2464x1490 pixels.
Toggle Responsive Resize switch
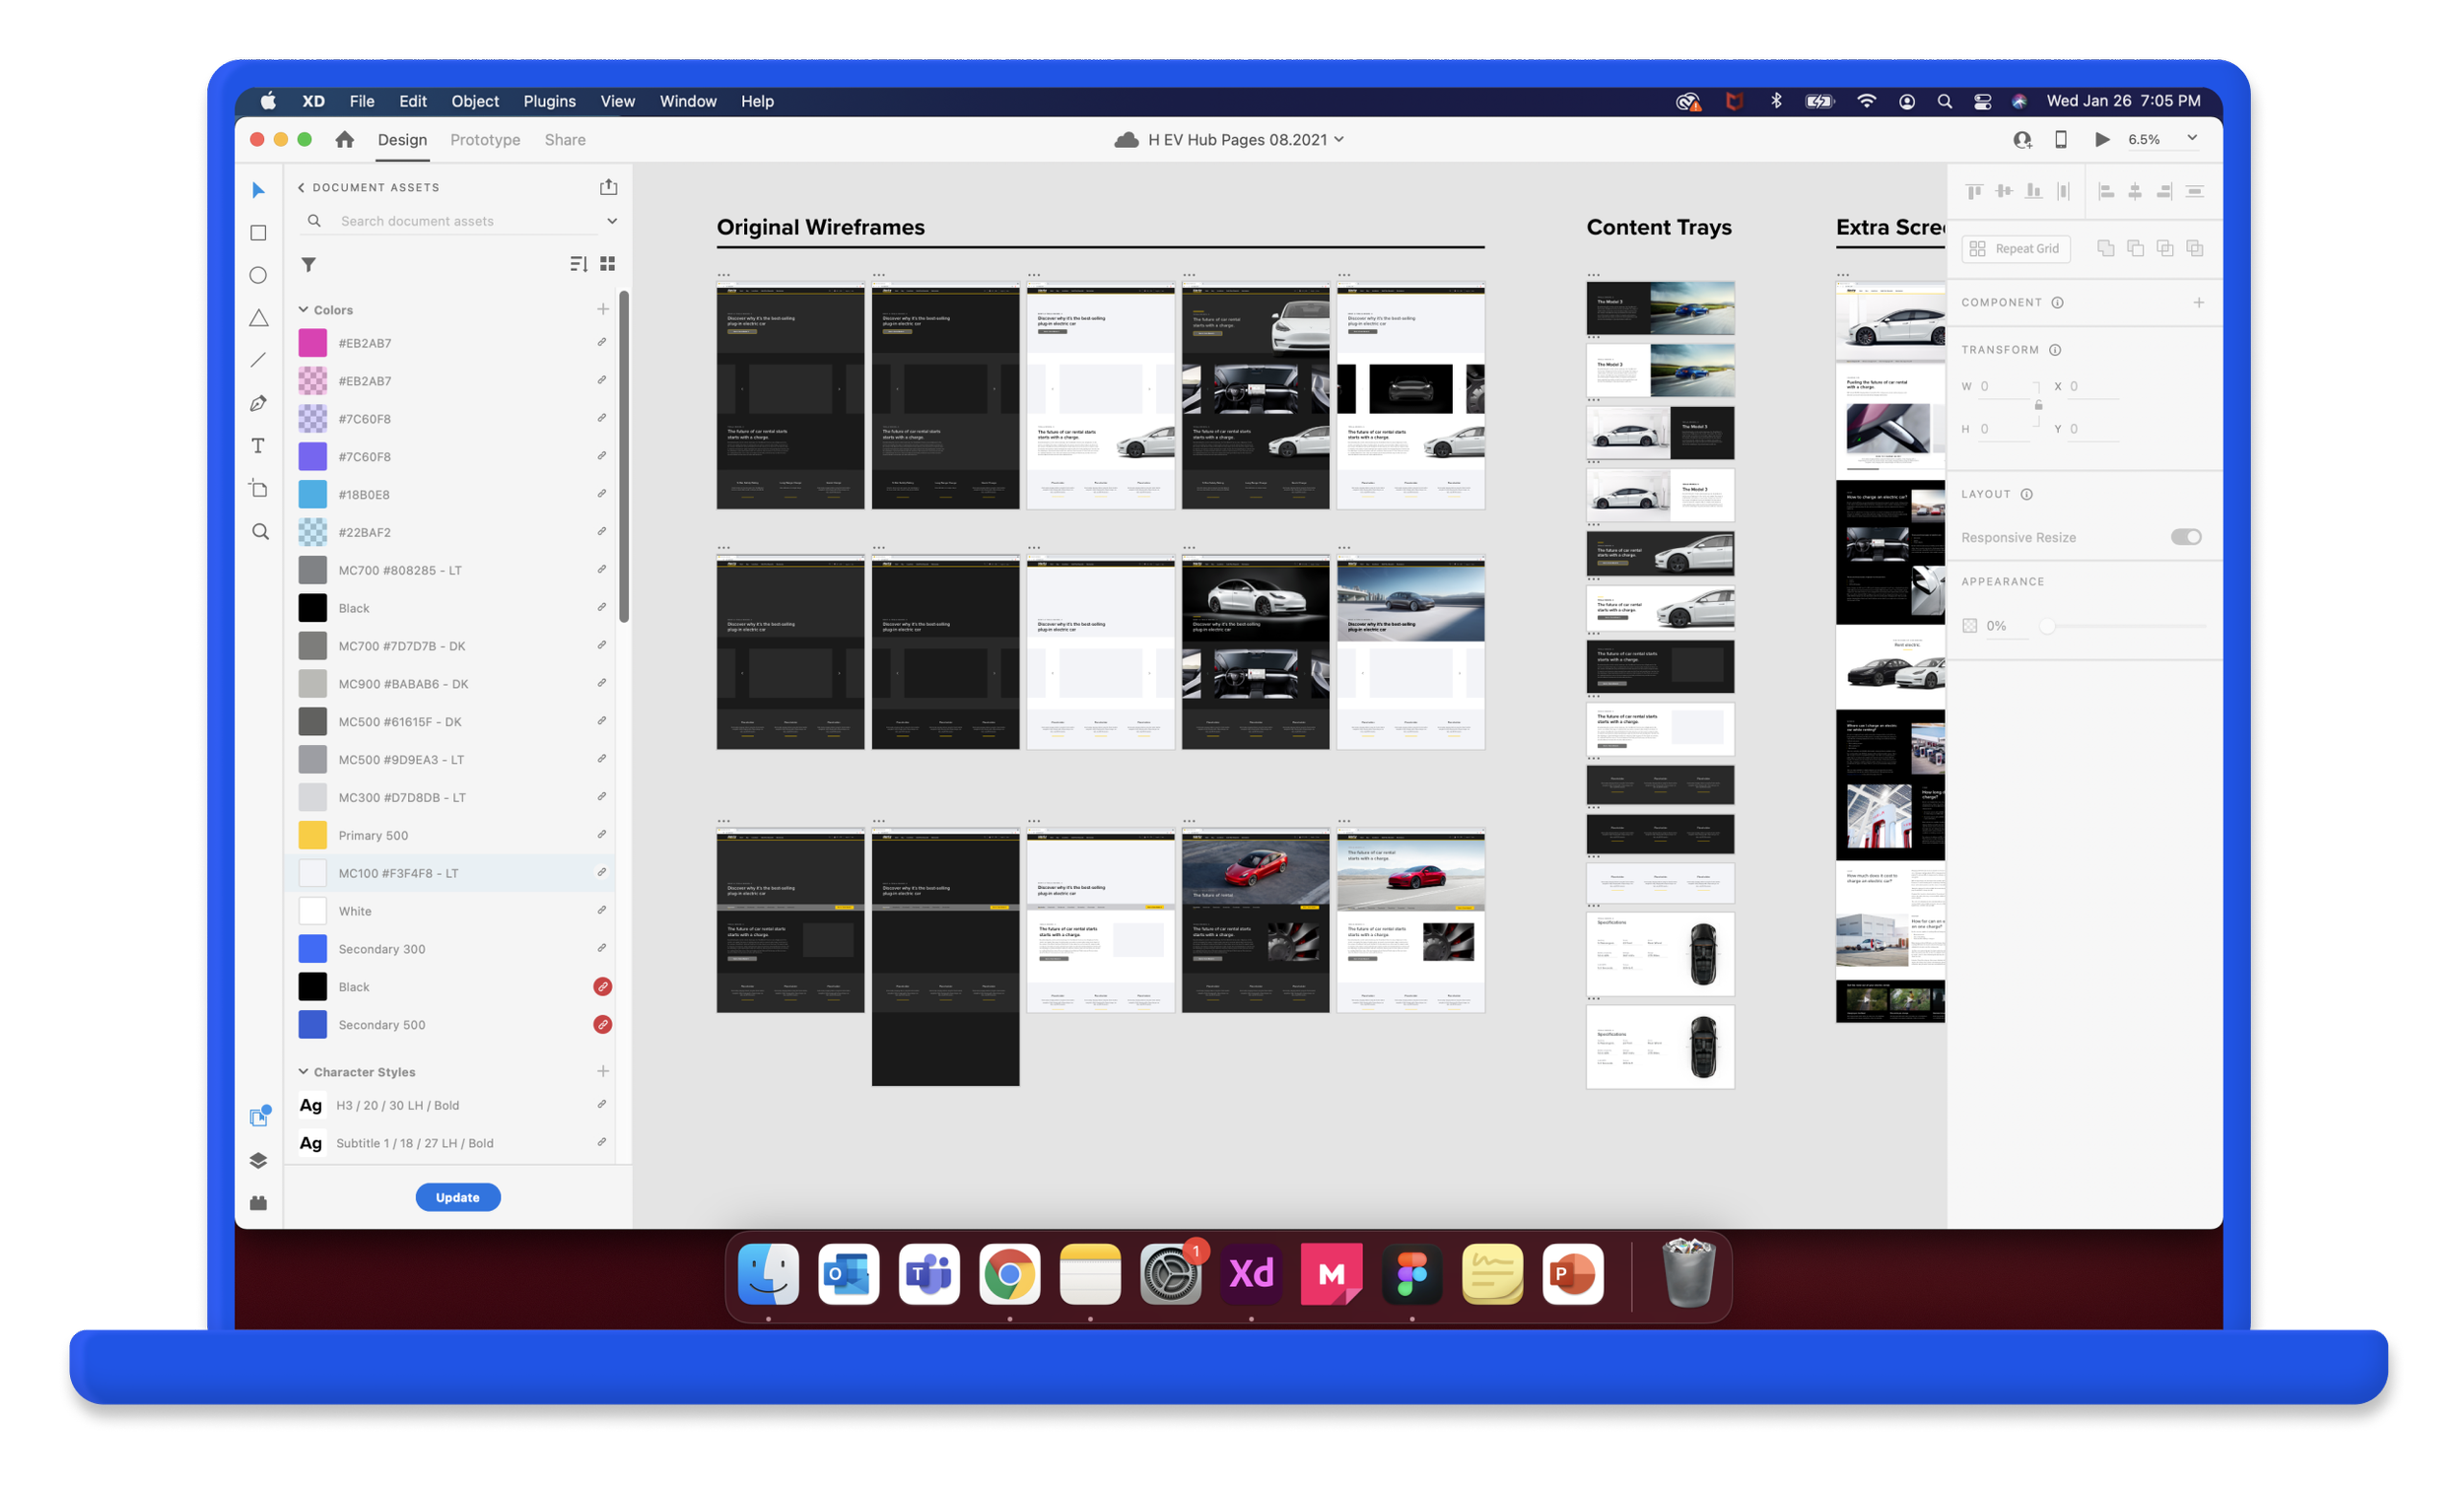(2186, 537)
